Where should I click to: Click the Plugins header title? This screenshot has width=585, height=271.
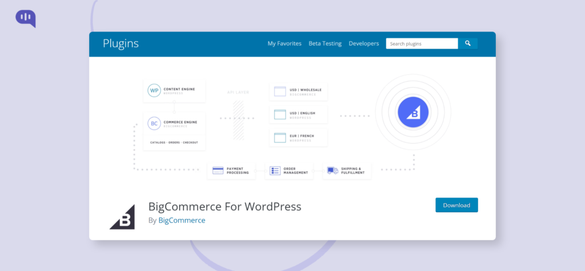click(121, 43)
